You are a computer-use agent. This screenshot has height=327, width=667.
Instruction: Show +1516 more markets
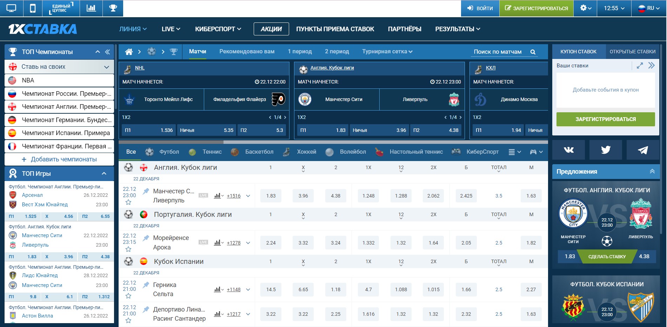234,196
